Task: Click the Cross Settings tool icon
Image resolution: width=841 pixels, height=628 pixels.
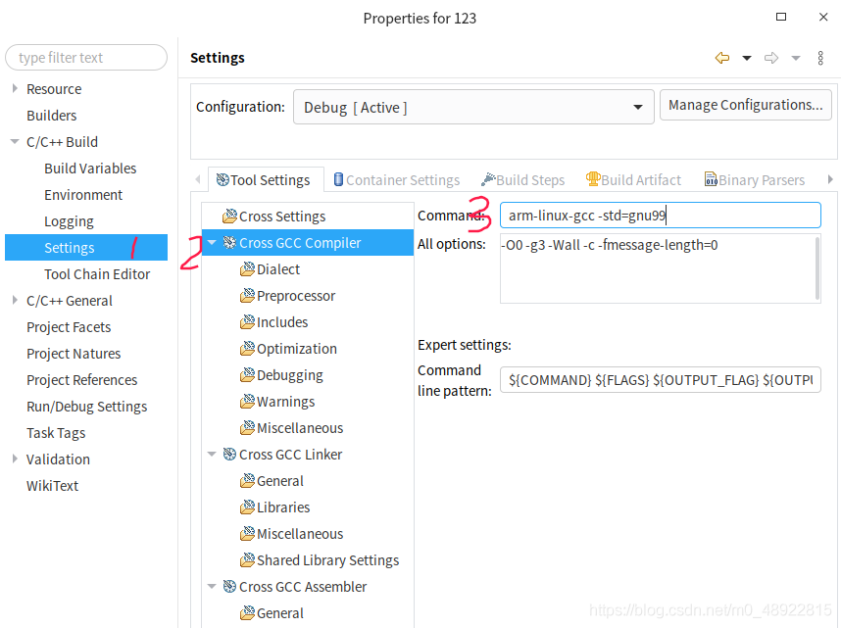Action: pos(229,217)
